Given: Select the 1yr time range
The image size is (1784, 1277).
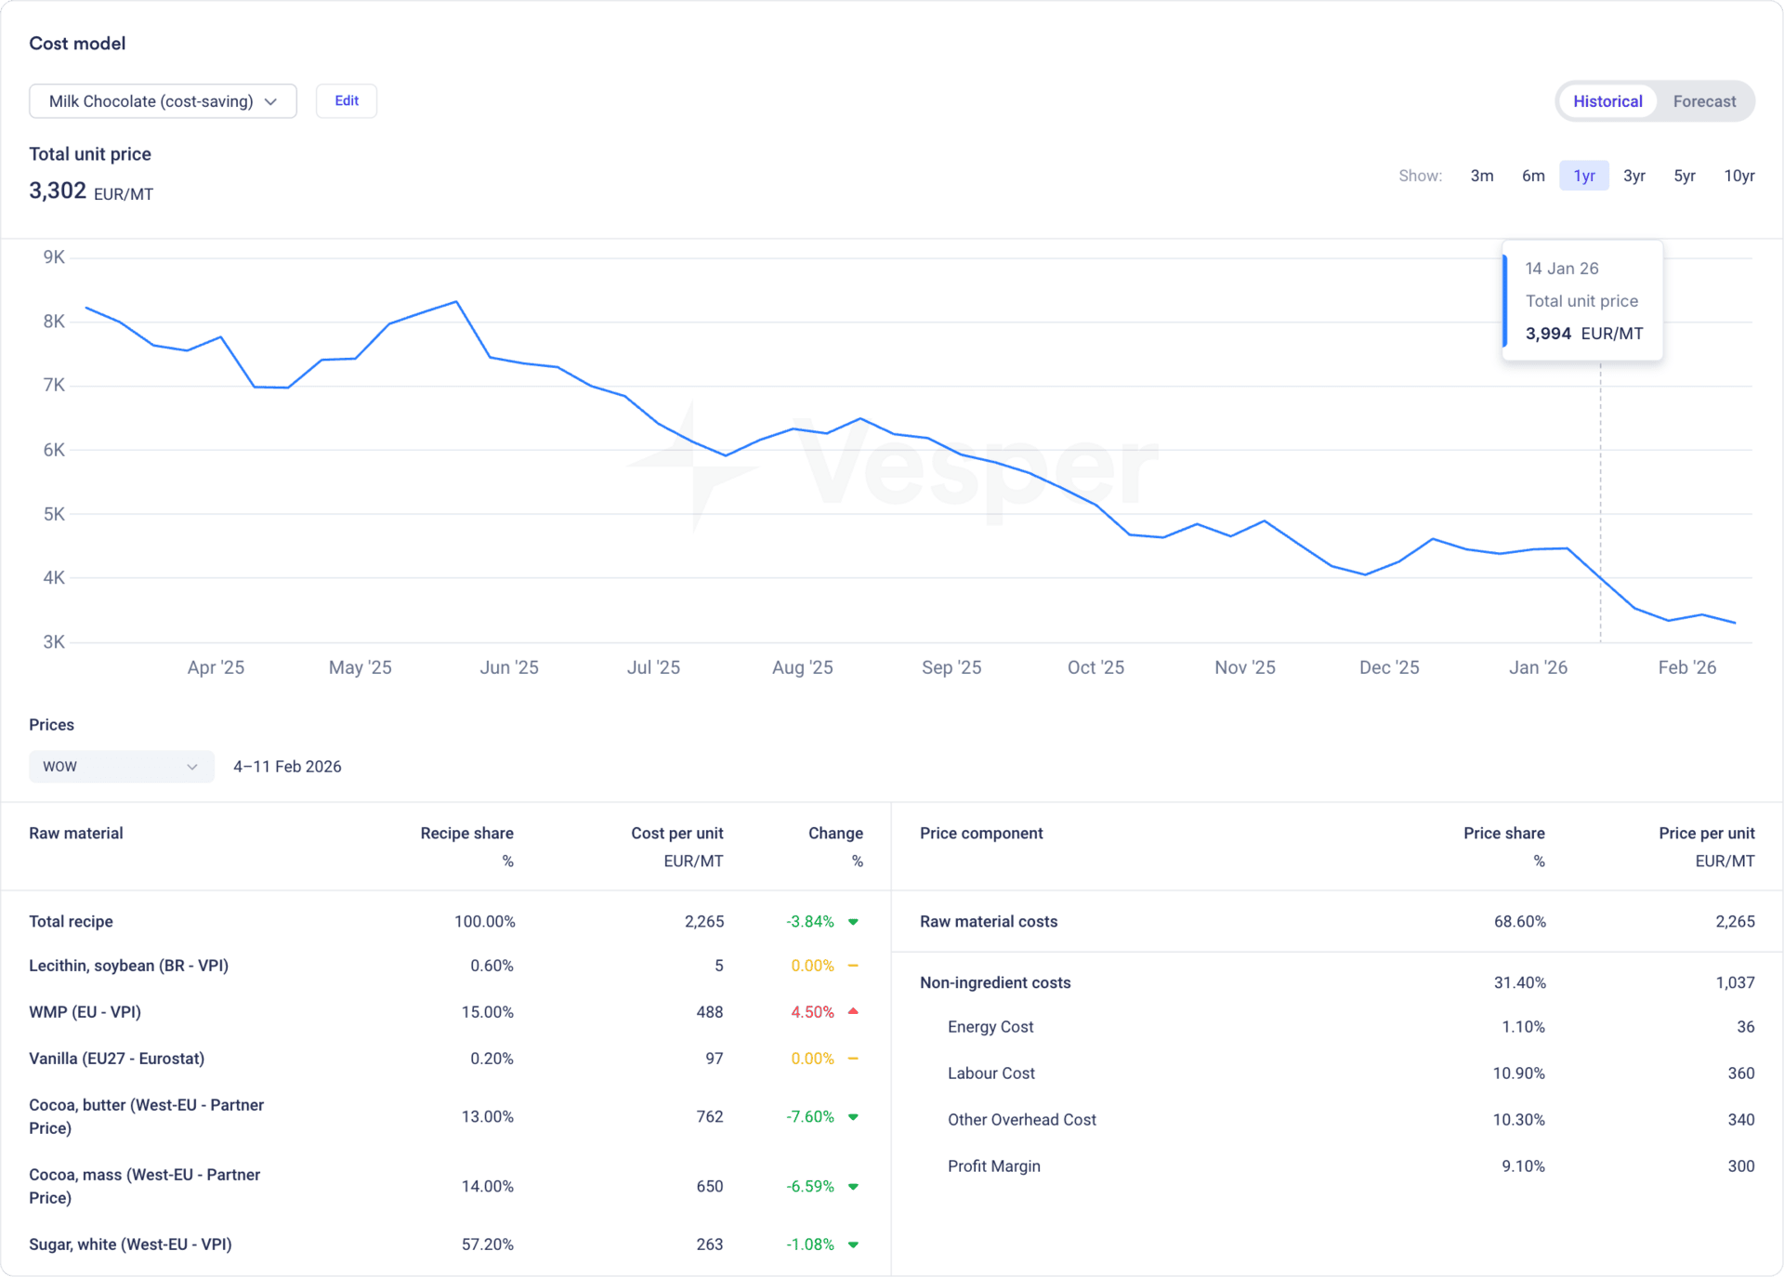Looking at the screenshot, I should (1583, 176).
